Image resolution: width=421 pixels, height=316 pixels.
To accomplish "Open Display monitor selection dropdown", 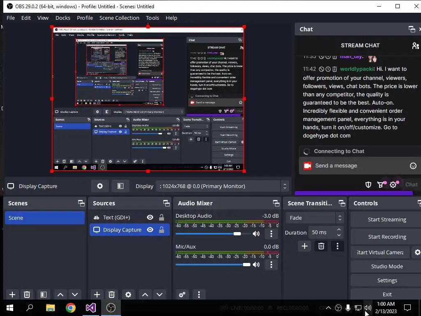I will tap(222, 186).
